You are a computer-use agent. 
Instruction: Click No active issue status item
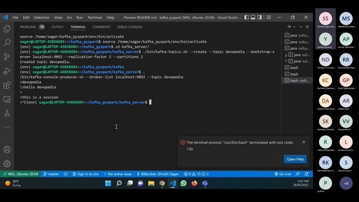[118, 174]
